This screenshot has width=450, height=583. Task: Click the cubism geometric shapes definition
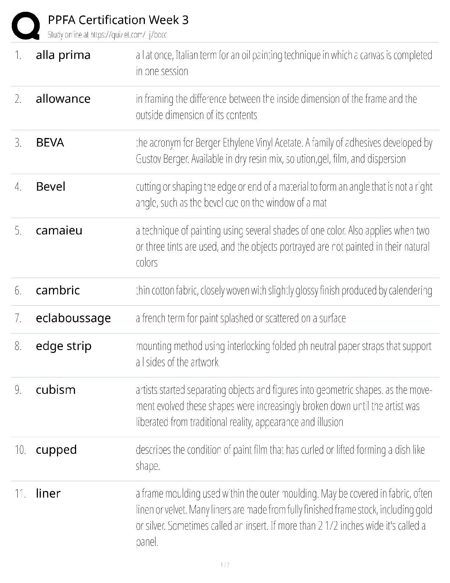click(x=284, y=406)
